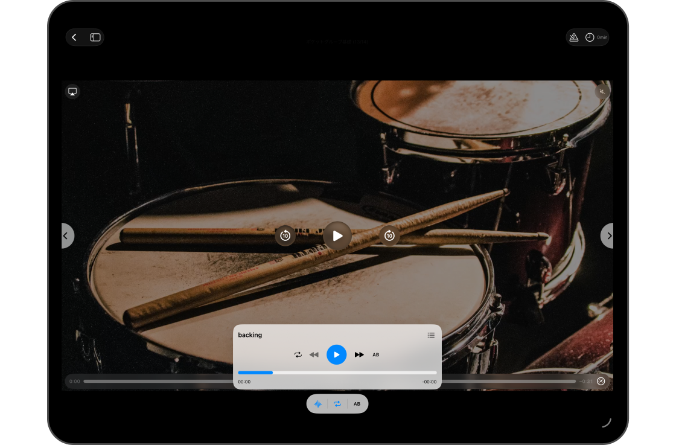The image size is (676, 445).
Task: Toggle AB repeat in the bottom pill
Action: [357, 403]
